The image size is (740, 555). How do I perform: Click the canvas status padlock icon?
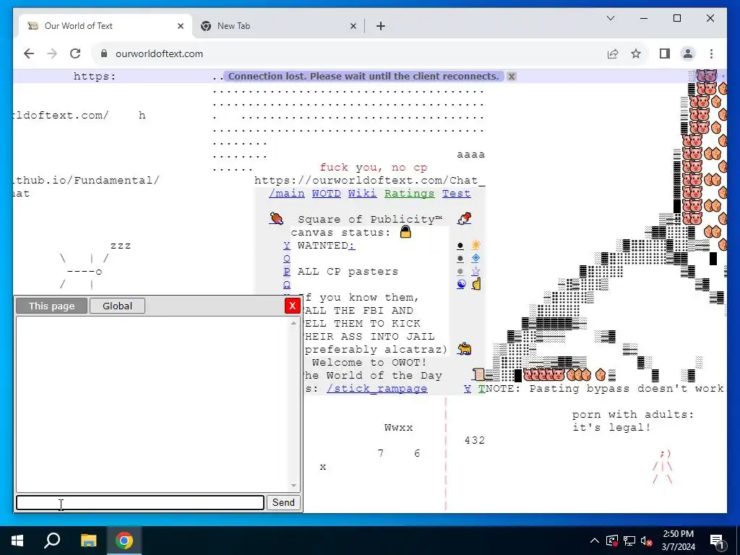(x=405, y=232)
